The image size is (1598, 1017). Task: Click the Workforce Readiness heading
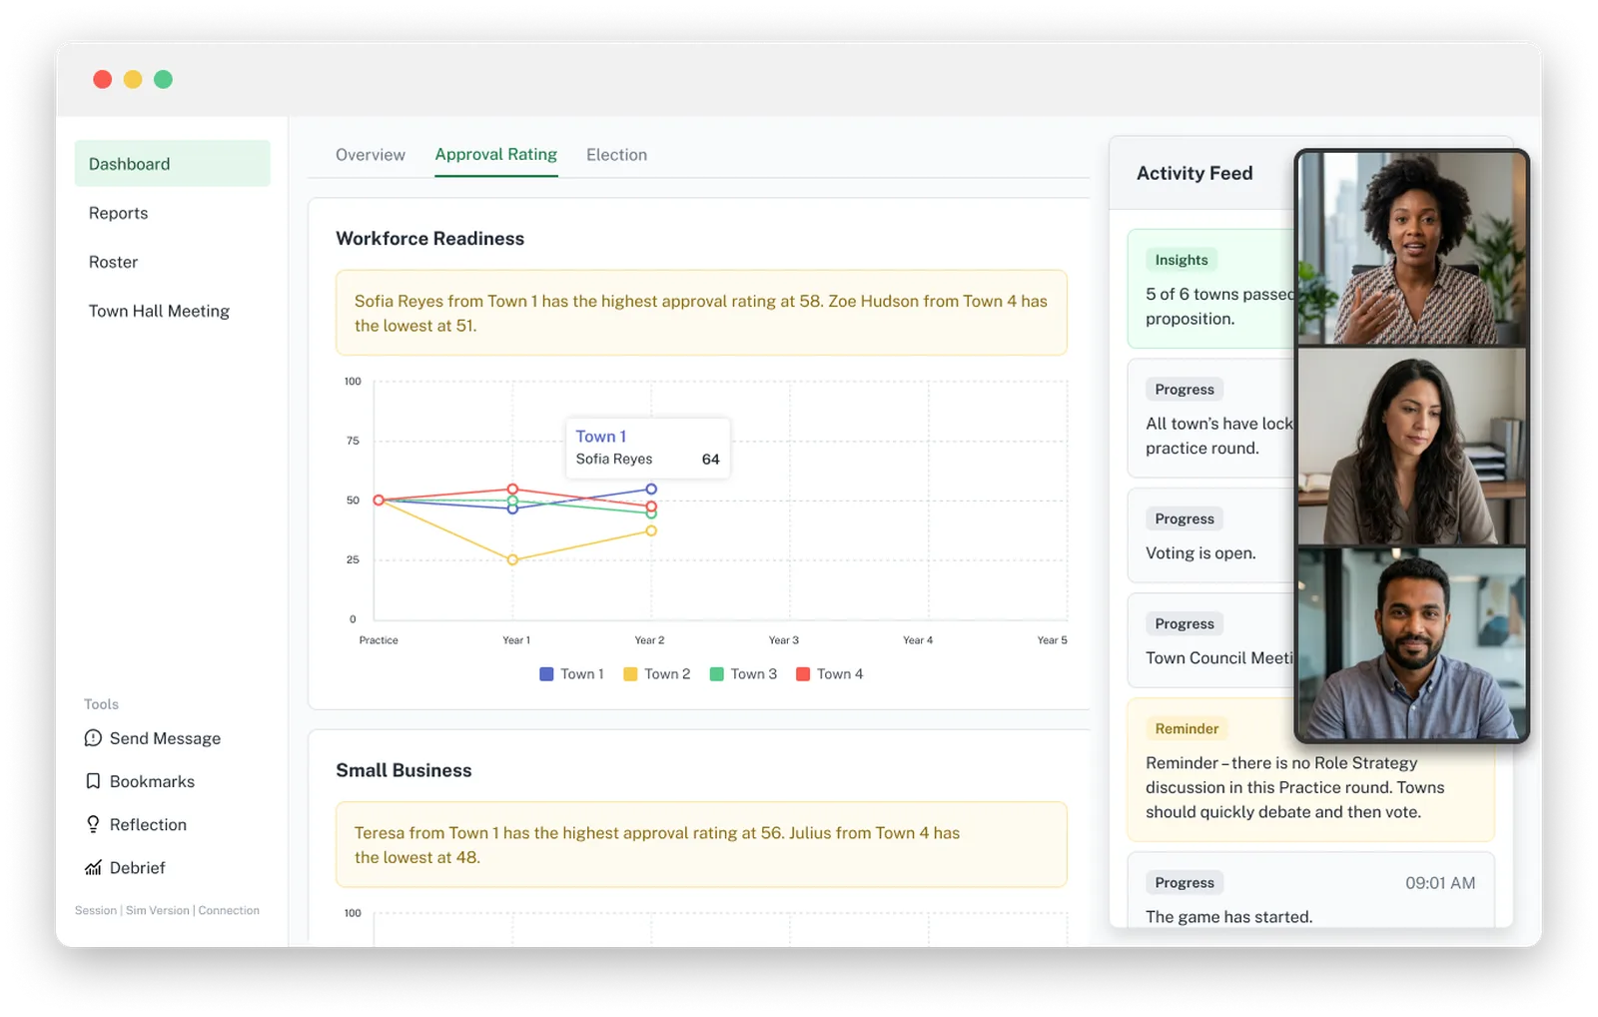click(x=429, y=238)
